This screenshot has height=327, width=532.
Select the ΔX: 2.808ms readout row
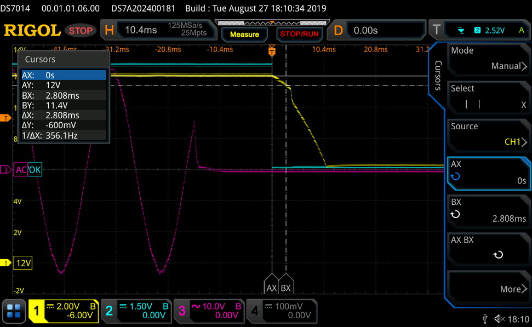point(64,115)
